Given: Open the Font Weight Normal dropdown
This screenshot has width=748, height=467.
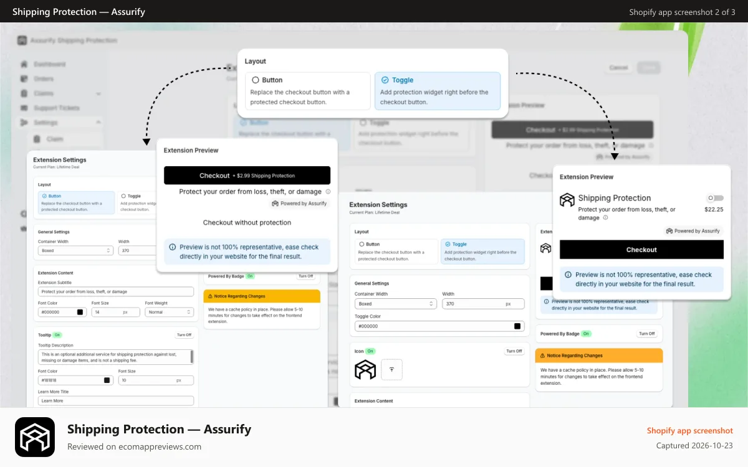Looking at the screenshot, I should [170, 312].
